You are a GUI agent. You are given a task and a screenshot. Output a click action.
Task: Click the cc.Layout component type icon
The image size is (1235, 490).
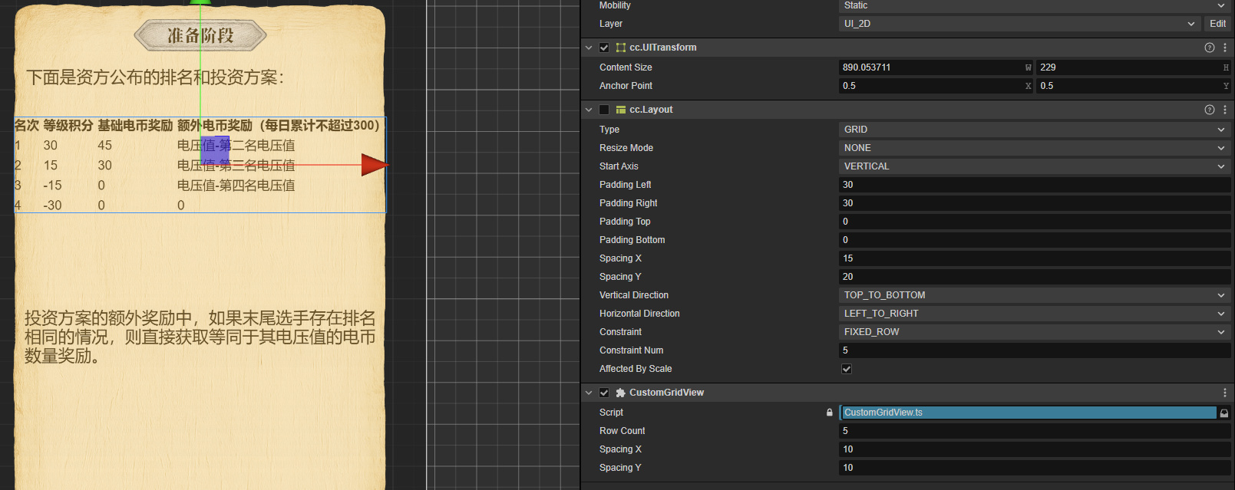coord(621,110)
